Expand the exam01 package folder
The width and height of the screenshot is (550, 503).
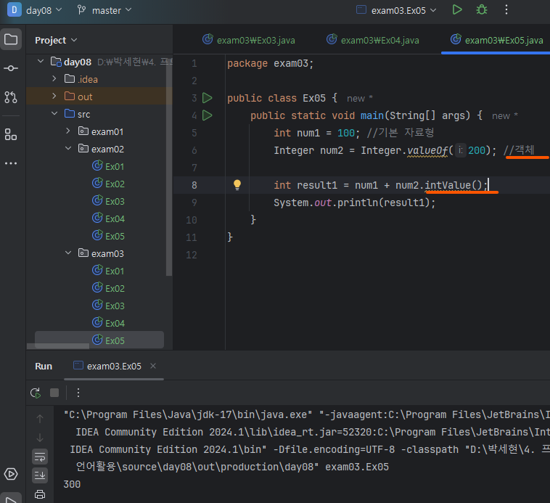point(68,131)
